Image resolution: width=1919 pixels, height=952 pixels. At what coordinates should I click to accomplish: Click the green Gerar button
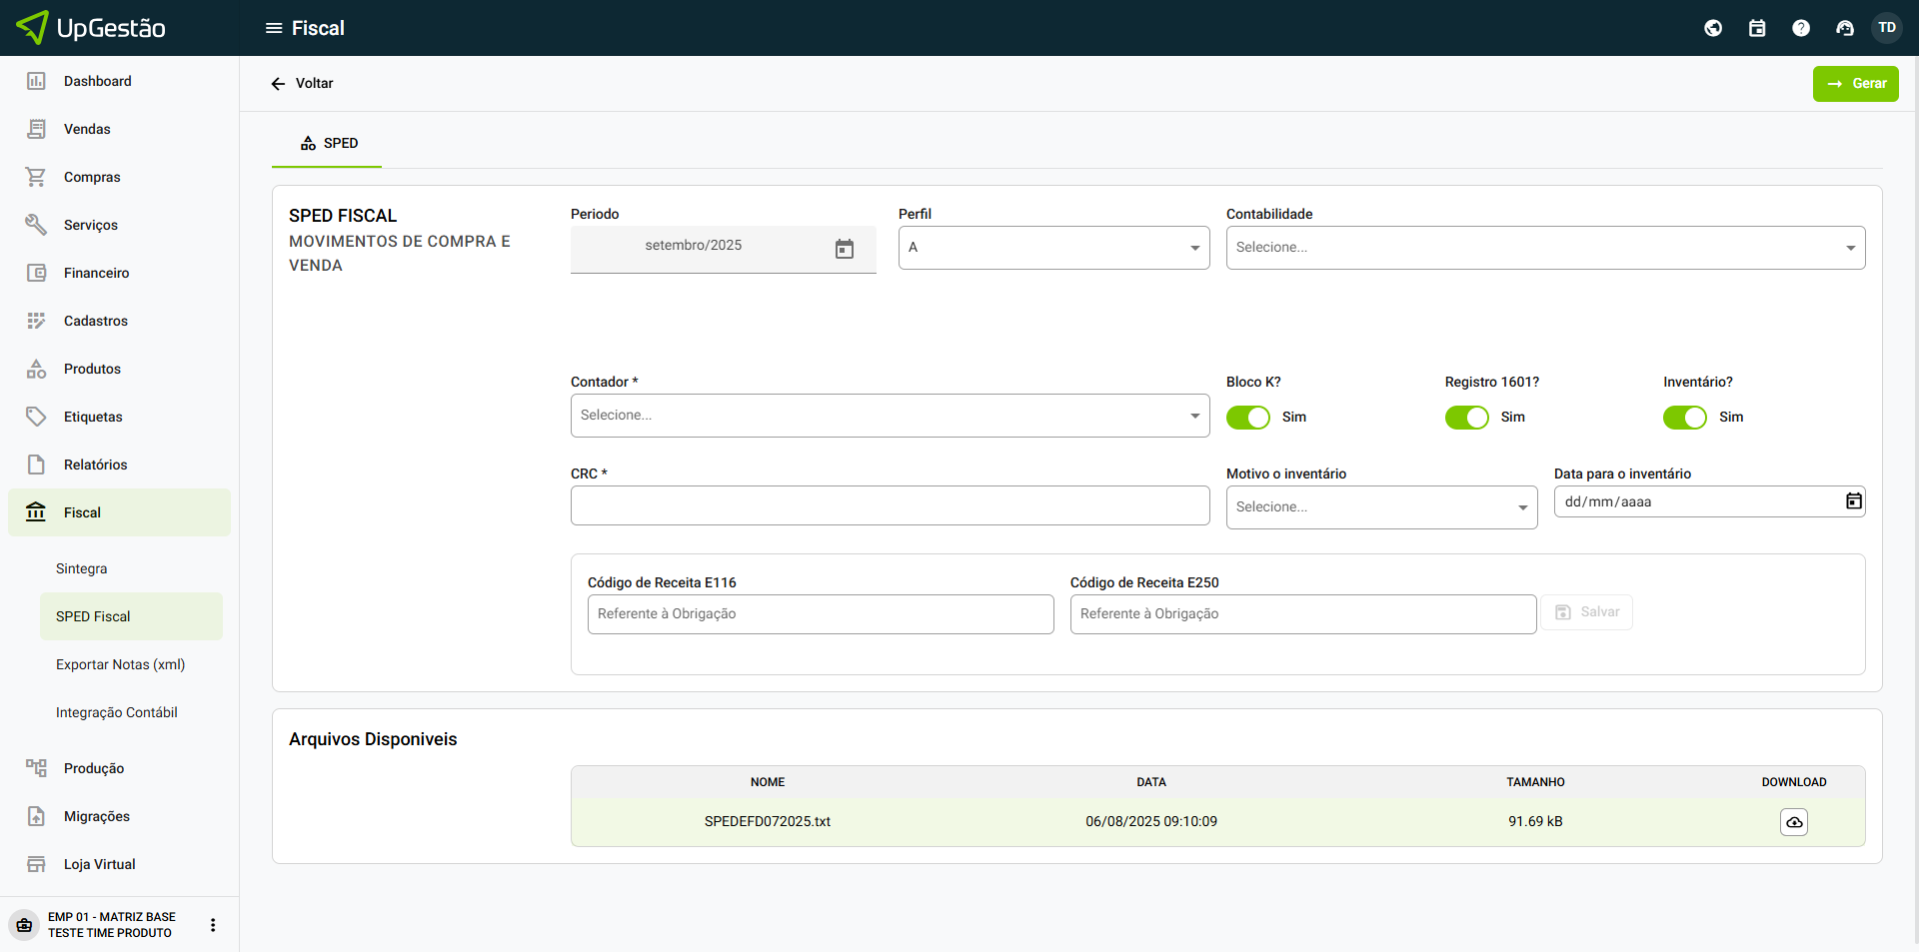coord(1855,84)
